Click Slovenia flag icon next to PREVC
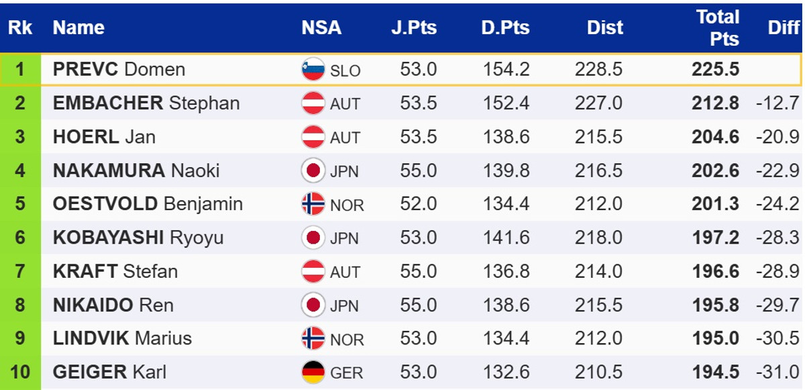The height and width of the screenshot is (390, 805). tap(313, 70)
